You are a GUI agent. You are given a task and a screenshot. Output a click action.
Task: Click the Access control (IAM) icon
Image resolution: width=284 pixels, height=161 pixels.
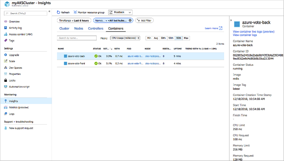point(6,34)
